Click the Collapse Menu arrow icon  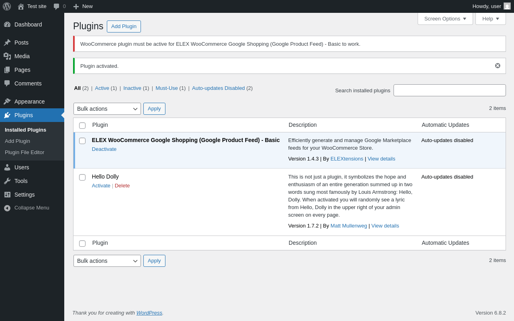(7, 208)
